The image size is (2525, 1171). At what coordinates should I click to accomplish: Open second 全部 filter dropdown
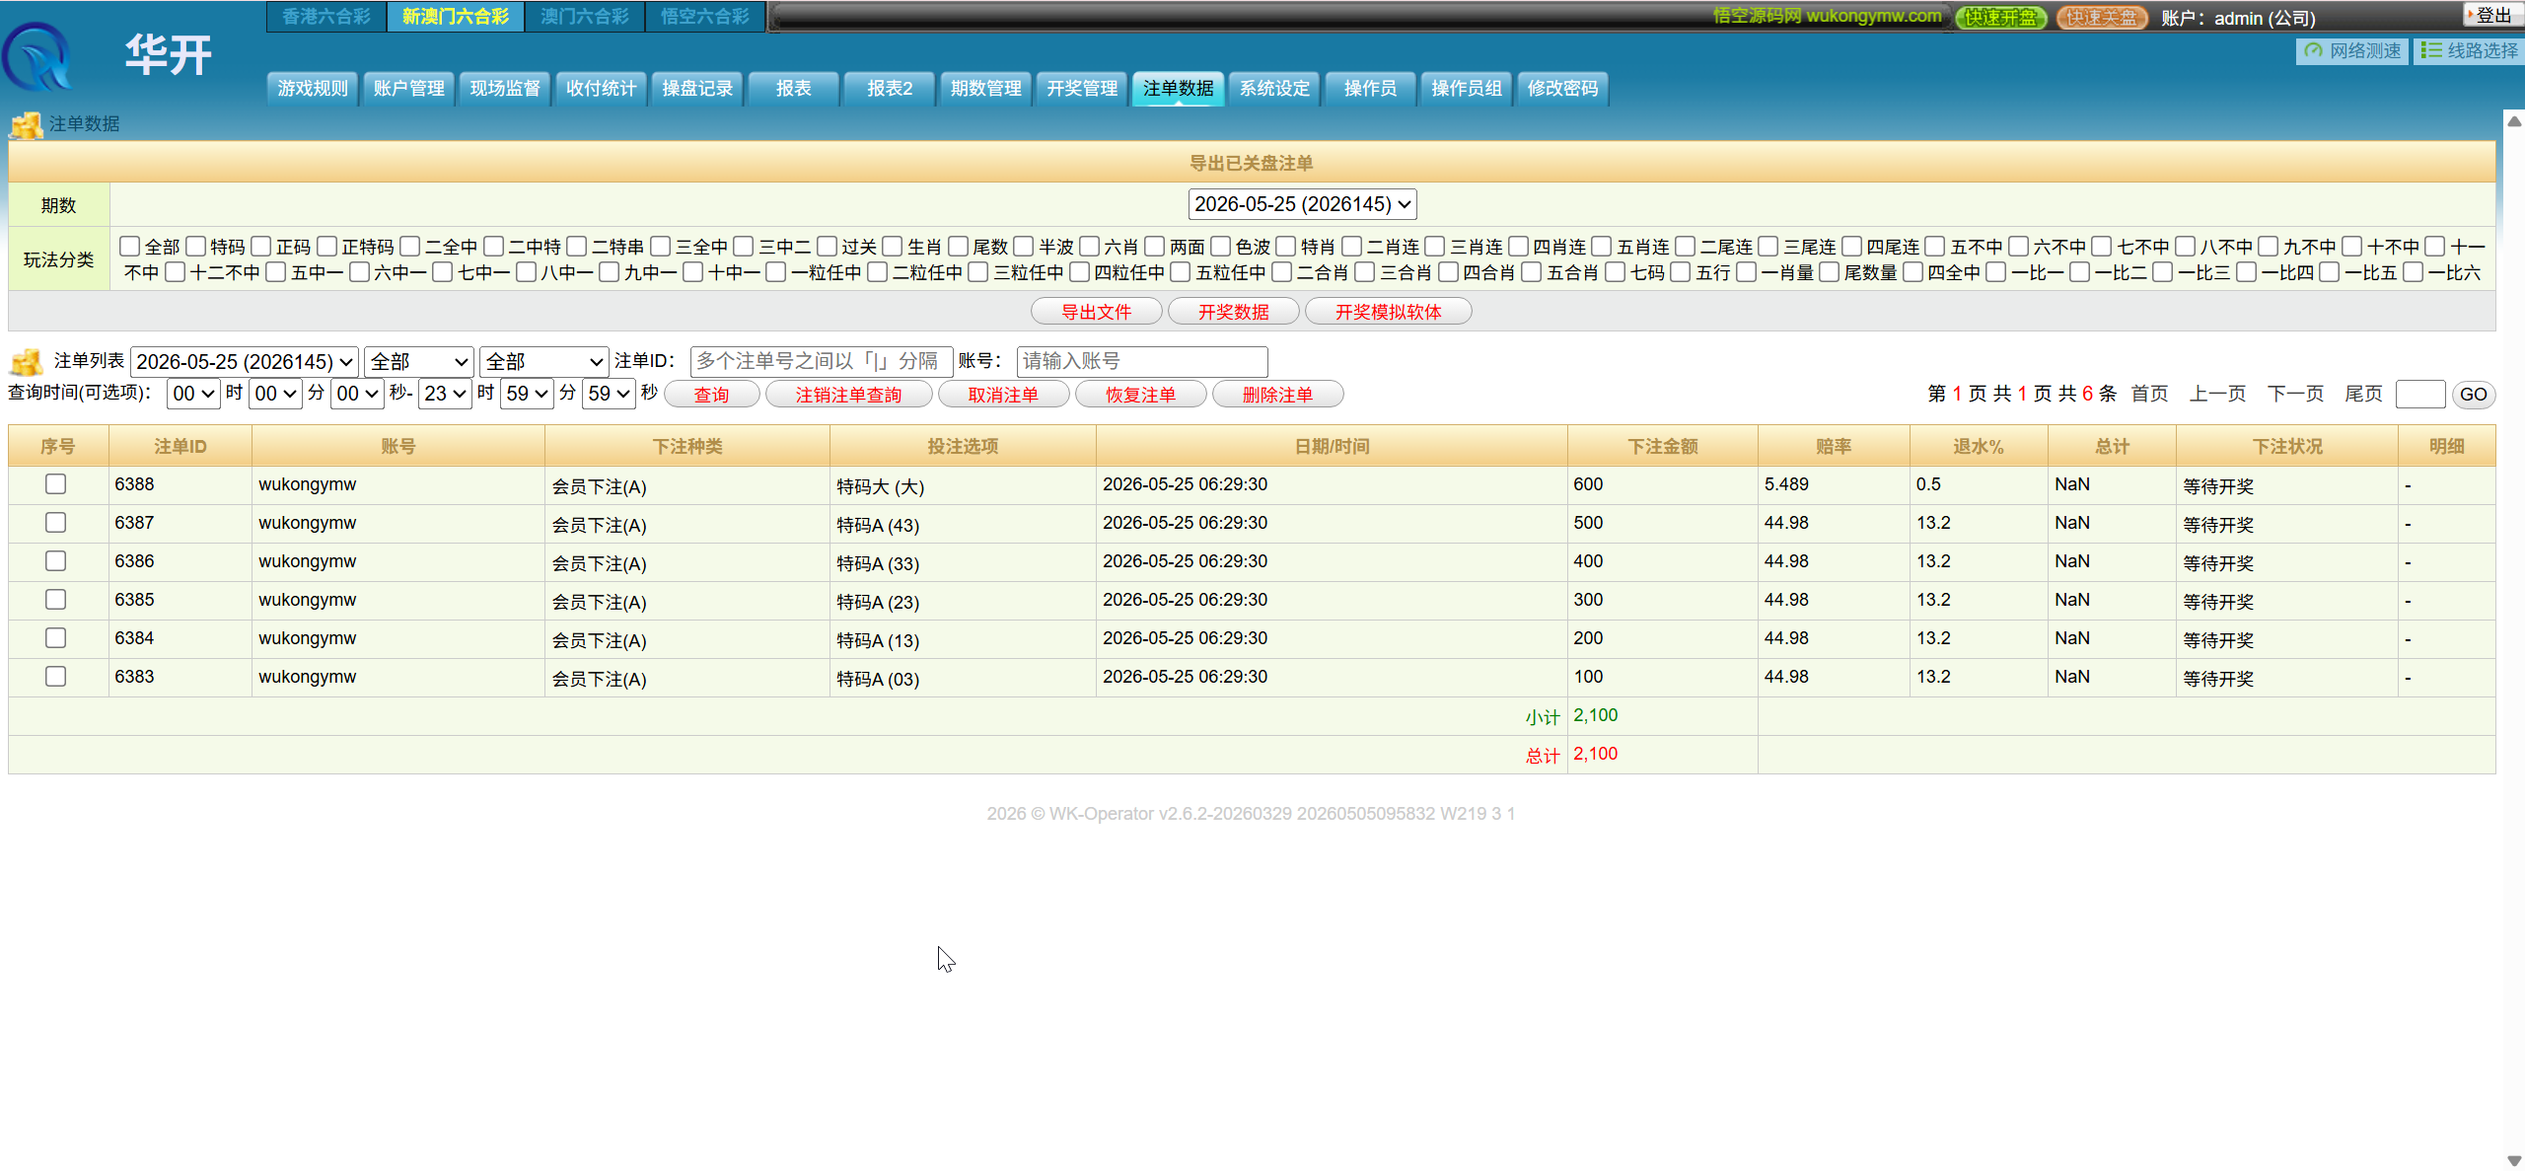[543, 362]
